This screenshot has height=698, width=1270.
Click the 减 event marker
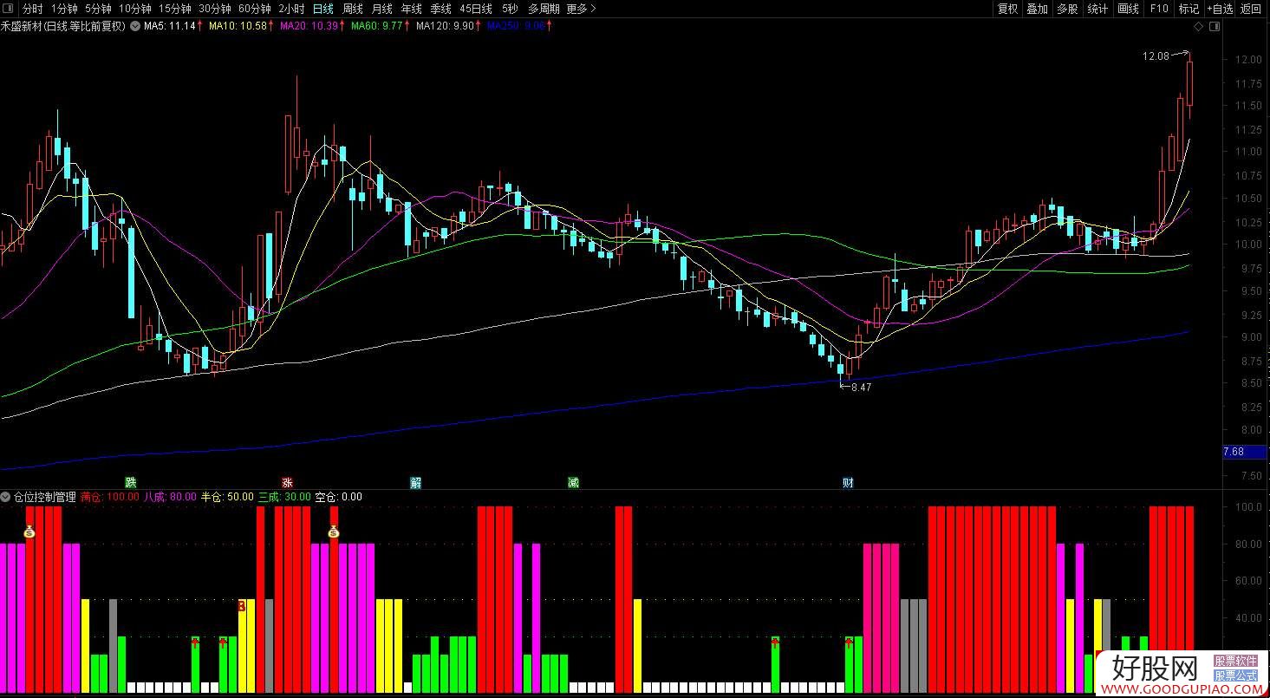(573, 483)
